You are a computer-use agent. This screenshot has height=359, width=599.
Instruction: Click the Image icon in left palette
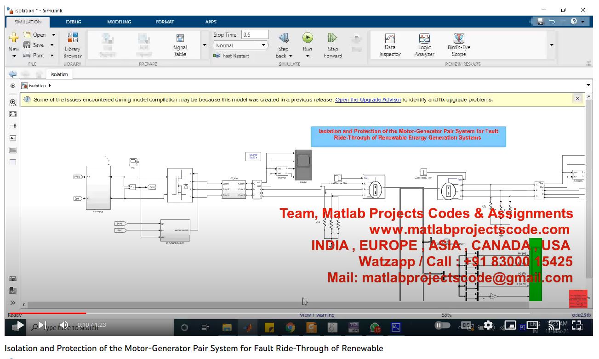pyautogui.click(x=13, y=150)
